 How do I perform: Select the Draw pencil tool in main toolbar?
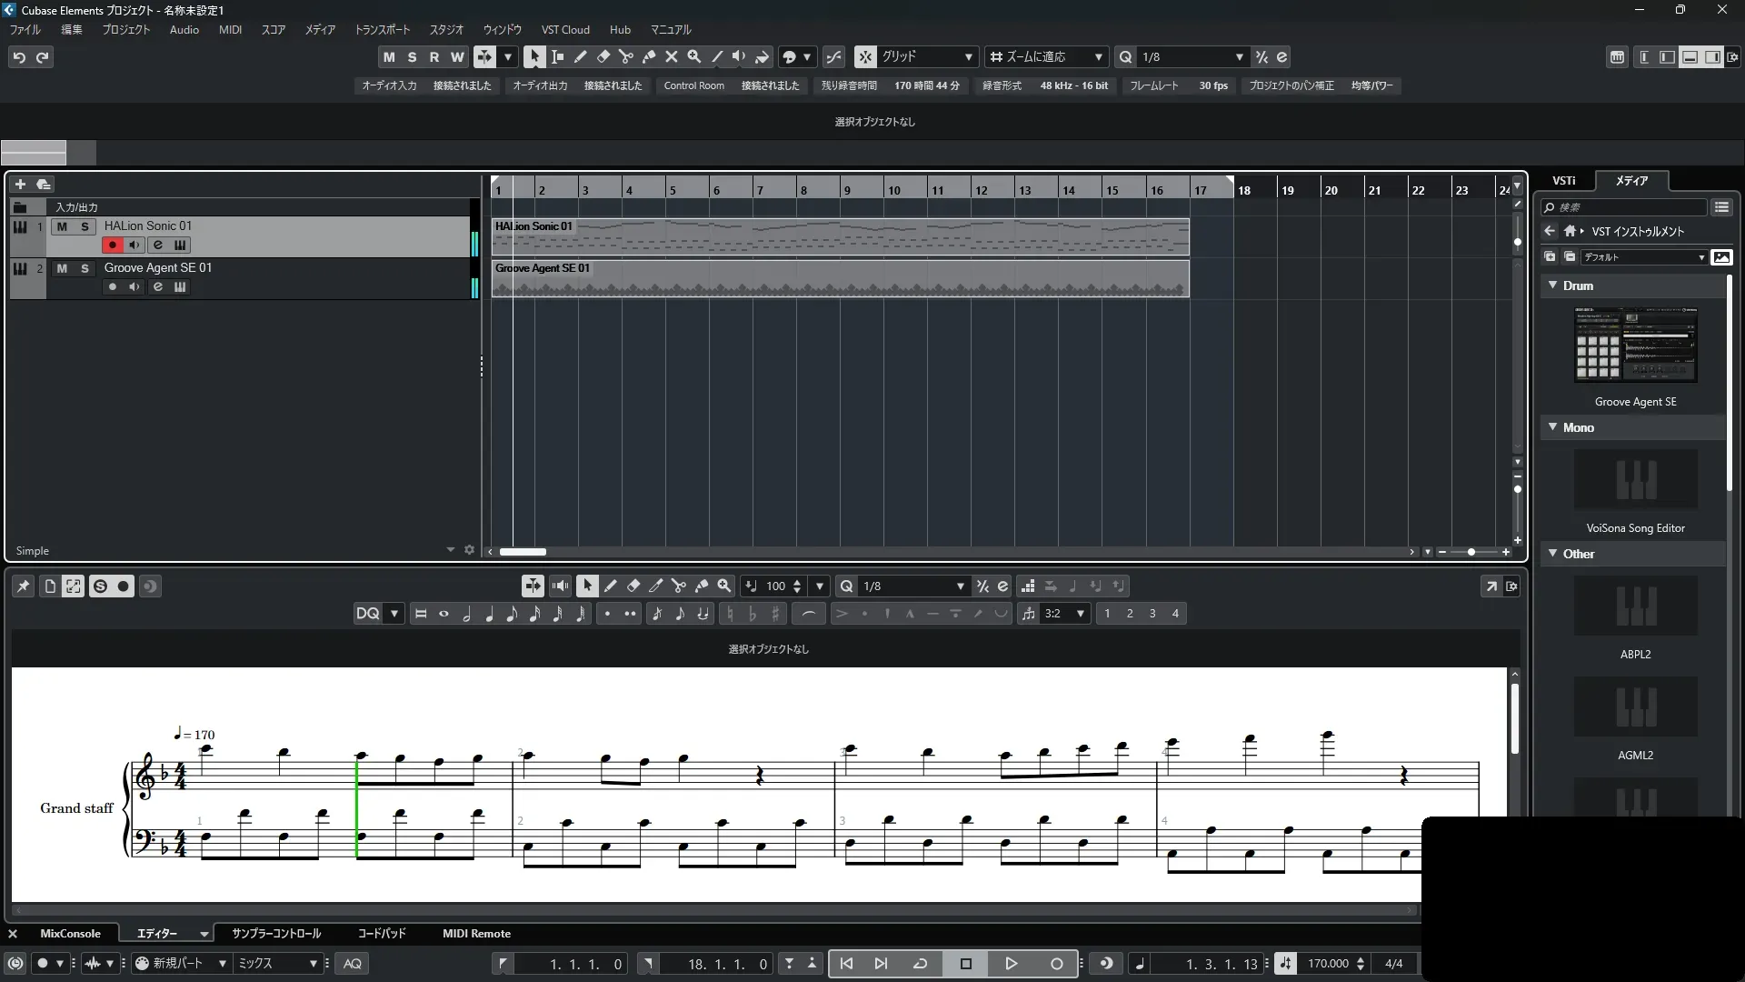(580, 56)
